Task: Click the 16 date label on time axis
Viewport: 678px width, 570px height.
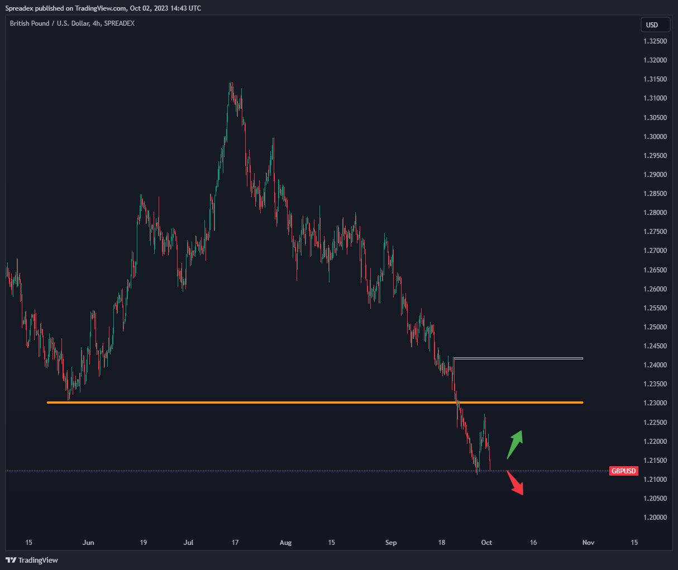Action: click(533, 543)
